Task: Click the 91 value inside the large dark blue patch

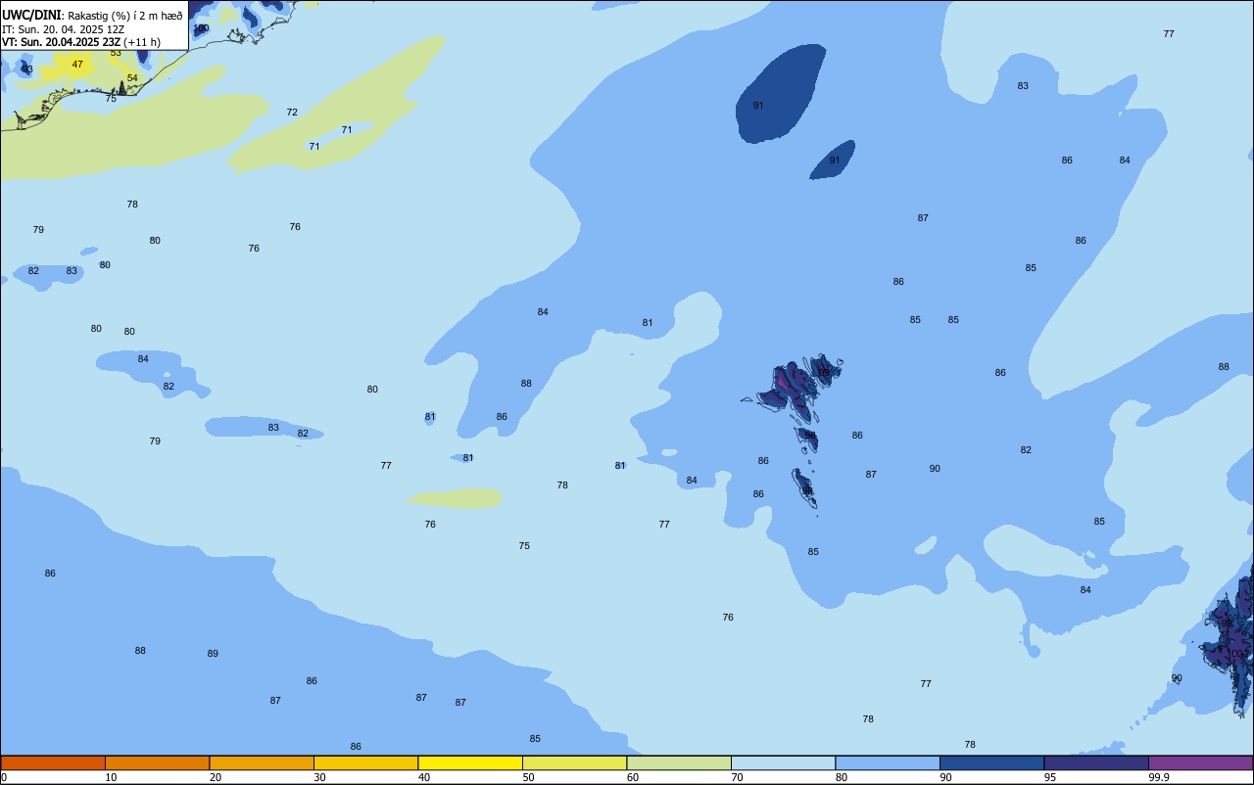Action: pos(758,106)
